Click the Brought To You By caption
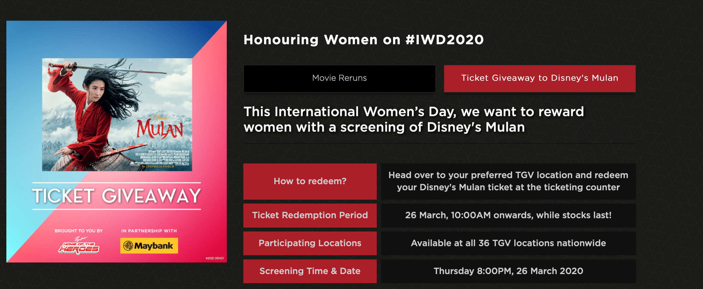The width and height of the screenshot is (703, 289). (x=79, y=231)
